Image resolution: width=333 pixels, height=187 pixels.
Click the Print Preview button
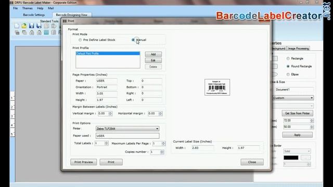[84, 162]
